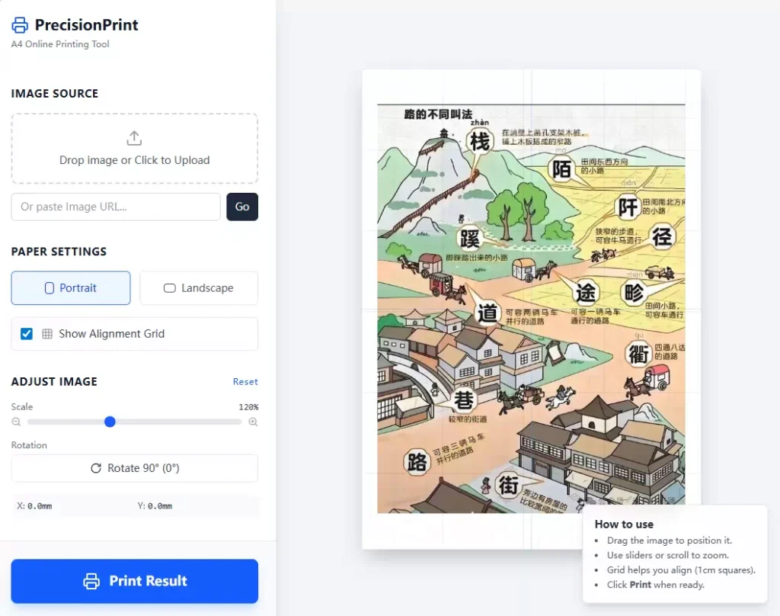780x616 pixels.
Task: Click the portrait page icon
Action: pyautogui.click(x=50, y=288)
